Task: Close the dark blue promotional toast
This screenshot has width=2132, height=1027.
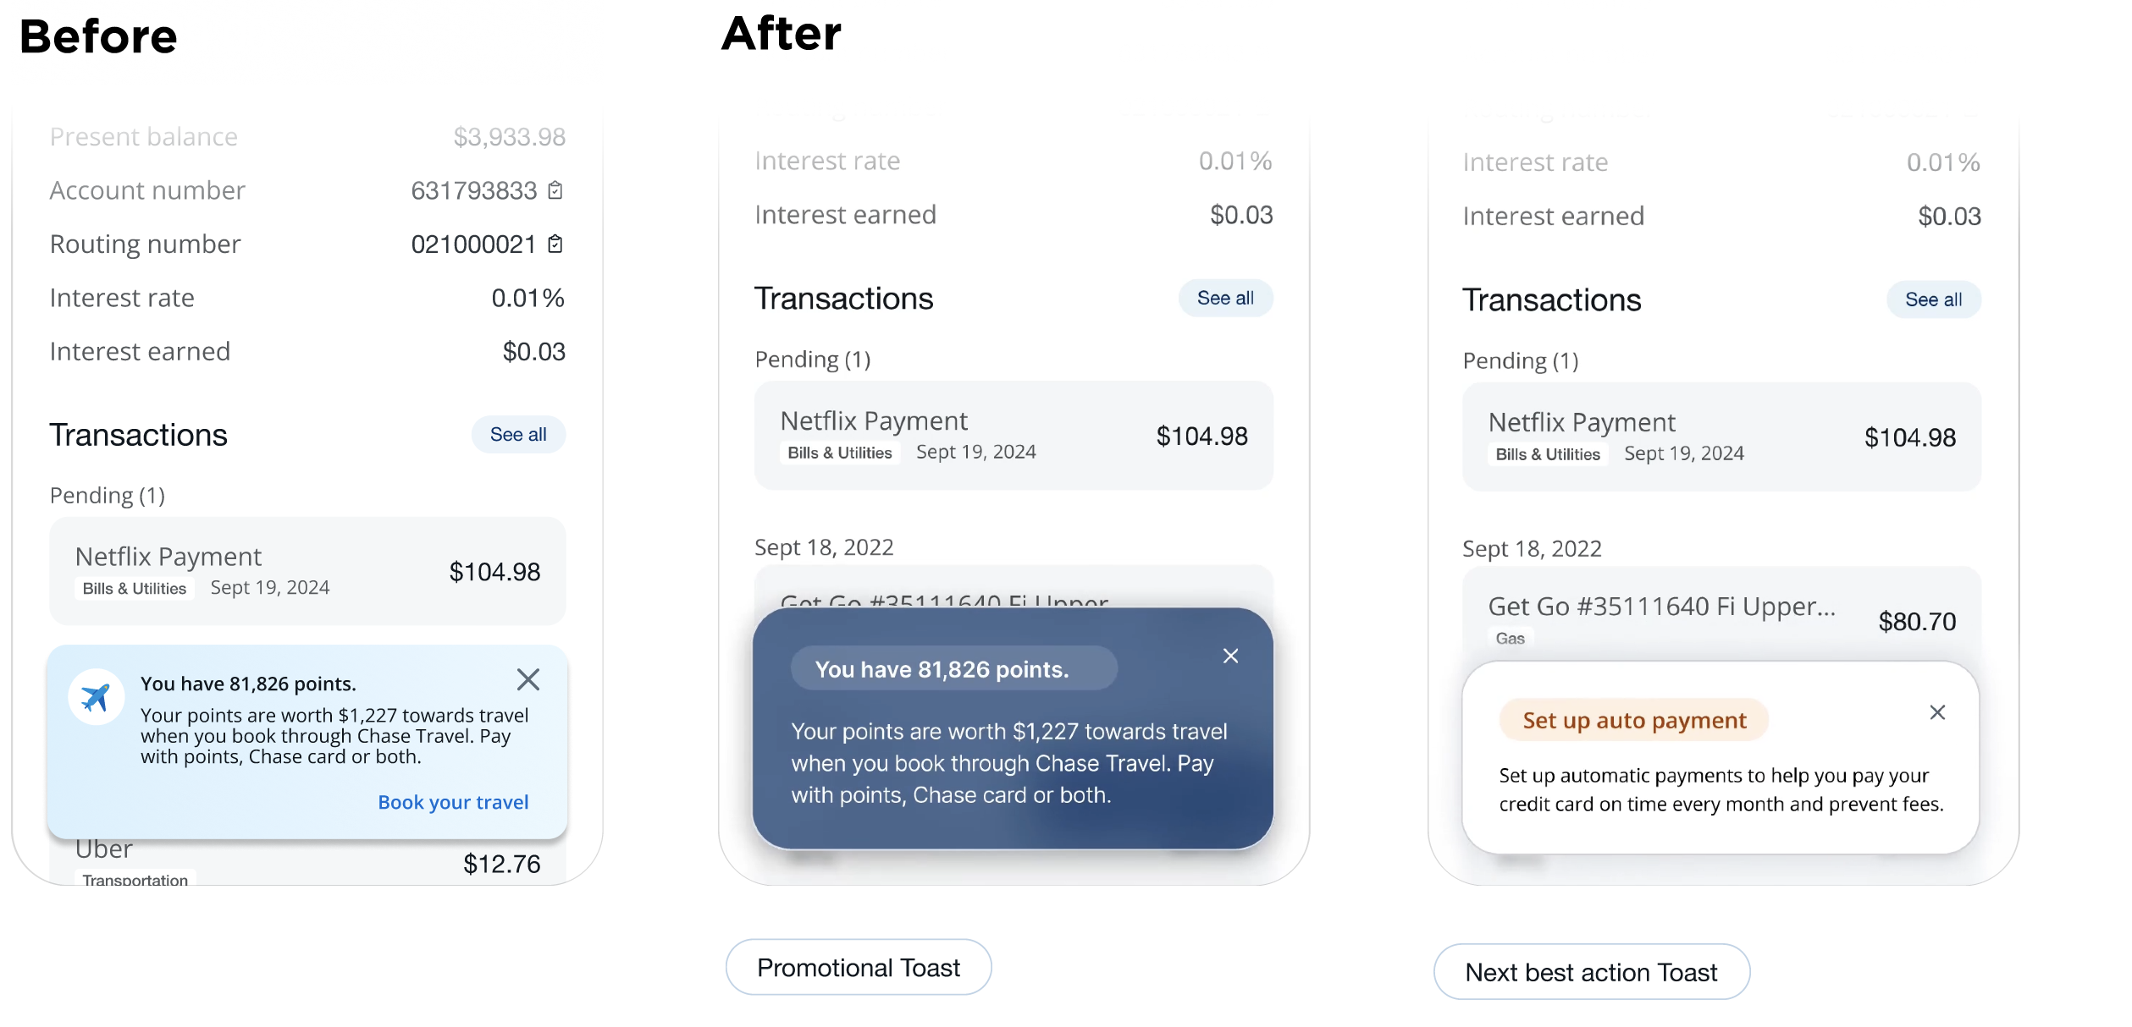Action: click(x=1230, y=656)
